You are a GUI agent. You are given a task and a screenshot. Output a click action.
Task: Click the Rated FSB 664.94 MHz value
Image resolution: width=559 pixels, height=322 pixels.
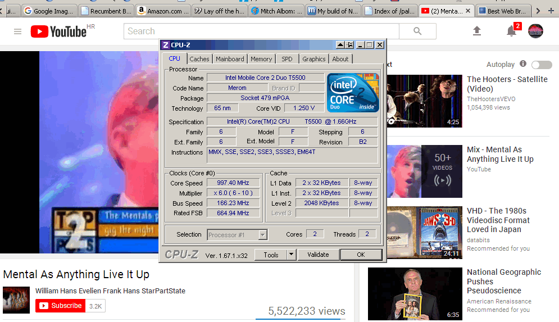pyautogui.click(x=233, y=213)
